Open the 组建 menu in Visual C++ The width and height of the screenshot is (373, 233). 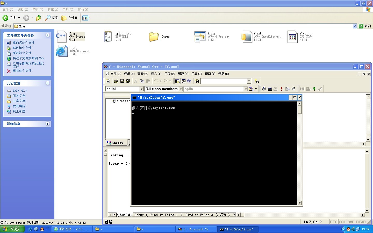click(183, 74)
